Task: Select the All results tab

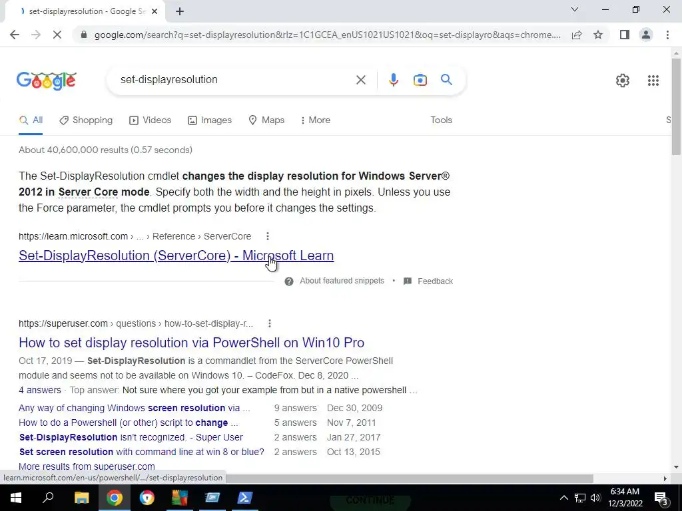Action: click(31, 120)
